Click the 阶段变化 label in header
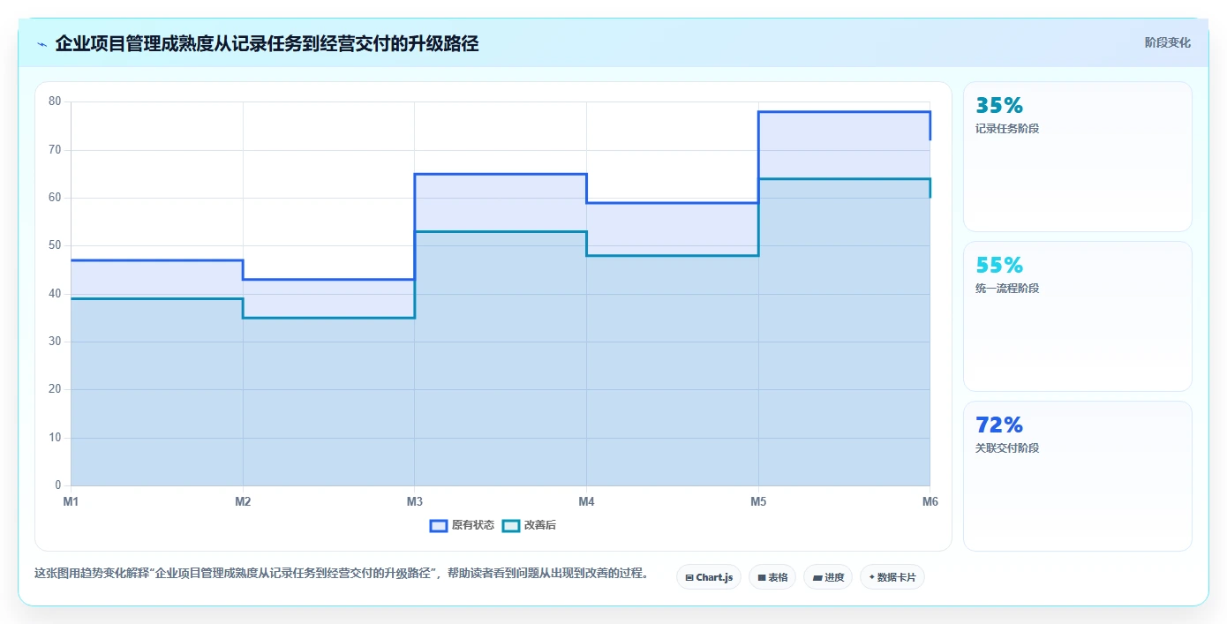1227x624 pixels. tap(1168, 42)
